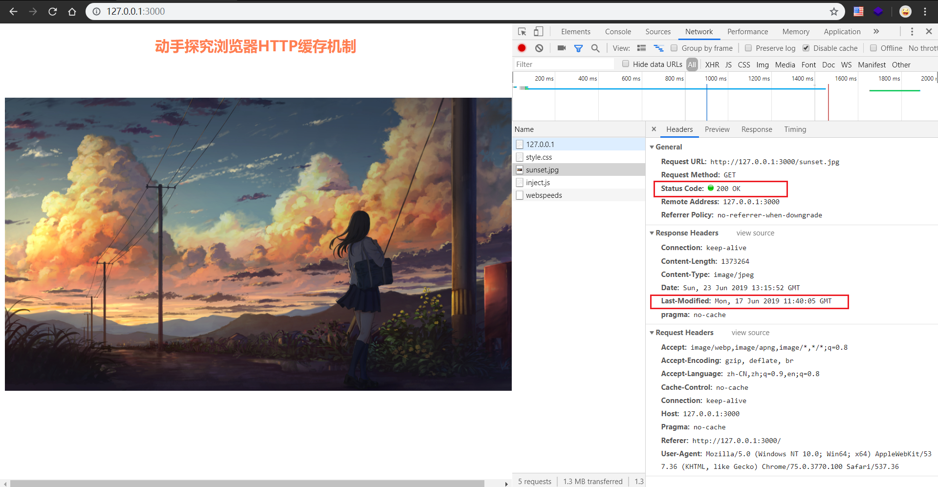Image resolution: width=938 pixels, height=487 pixels.
Task: Open the Application tab
Action: point(842,32)
